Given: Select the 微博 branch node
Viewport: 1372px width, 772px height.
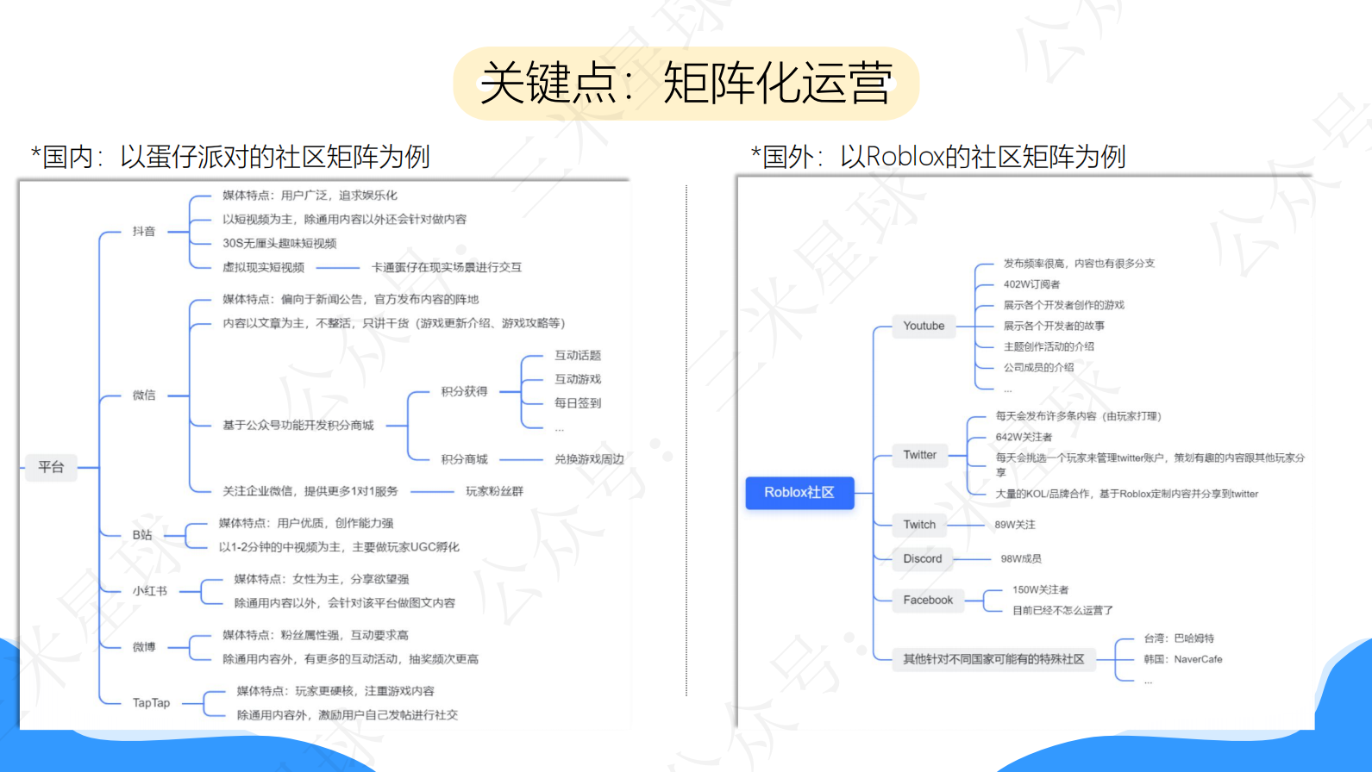Looking at the screenshot, I should [x=144, y=647].
